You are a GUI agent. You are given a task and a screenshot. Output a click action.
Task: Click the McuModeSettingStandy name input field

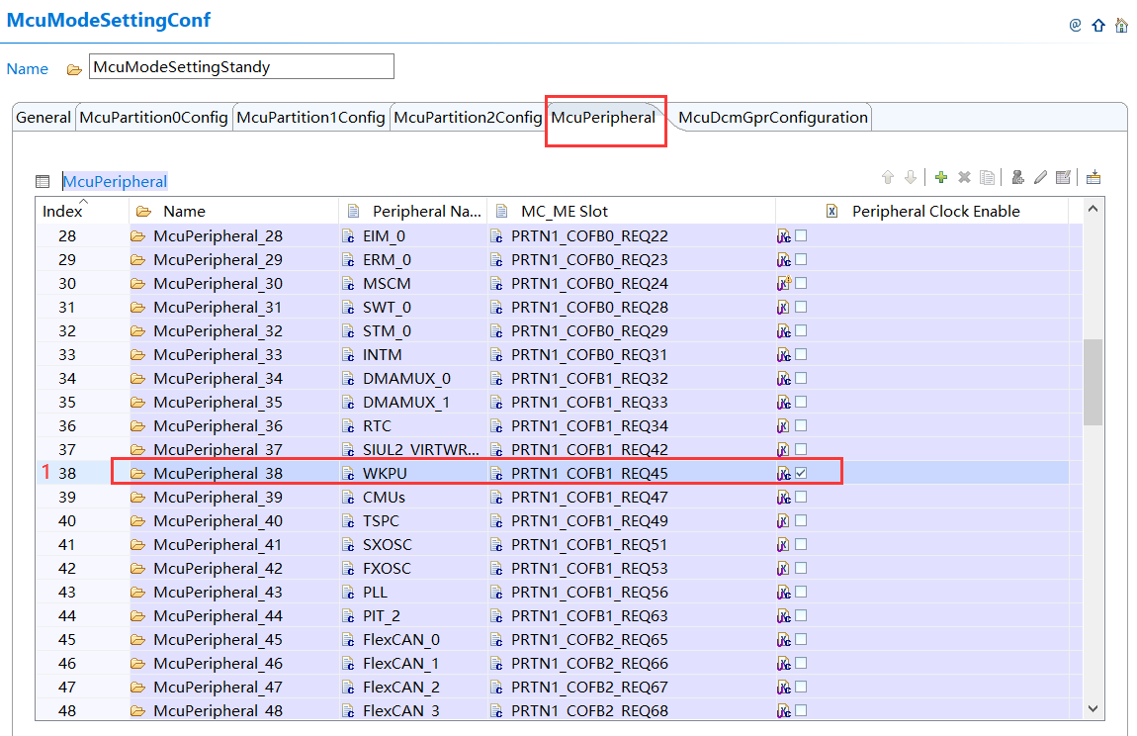click(x=241, y=67)
